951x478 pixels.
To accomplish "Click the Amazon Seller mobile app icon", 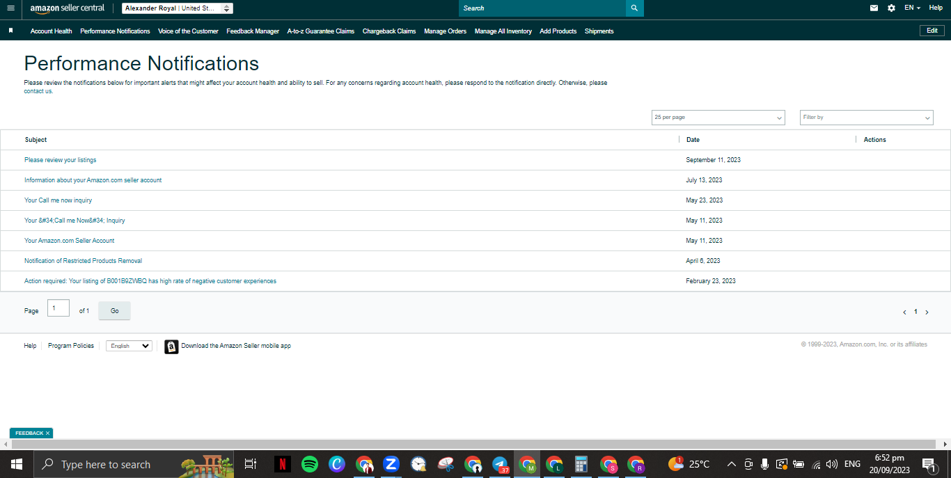I will tap(171, 346).
